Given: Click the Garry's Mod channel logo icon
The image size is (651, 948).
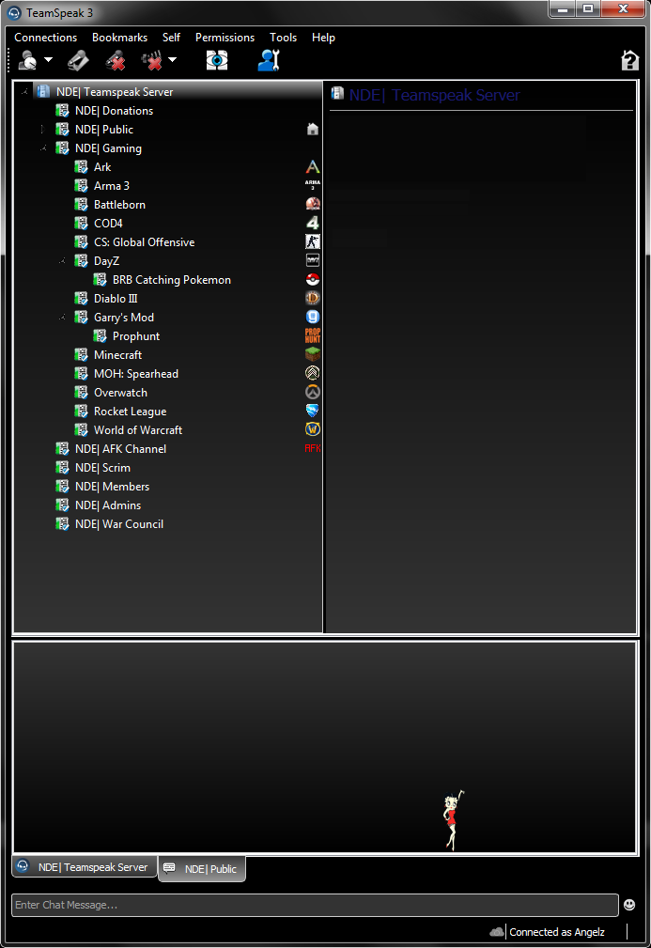Looking at the screenshot, I should click(313, 317).
